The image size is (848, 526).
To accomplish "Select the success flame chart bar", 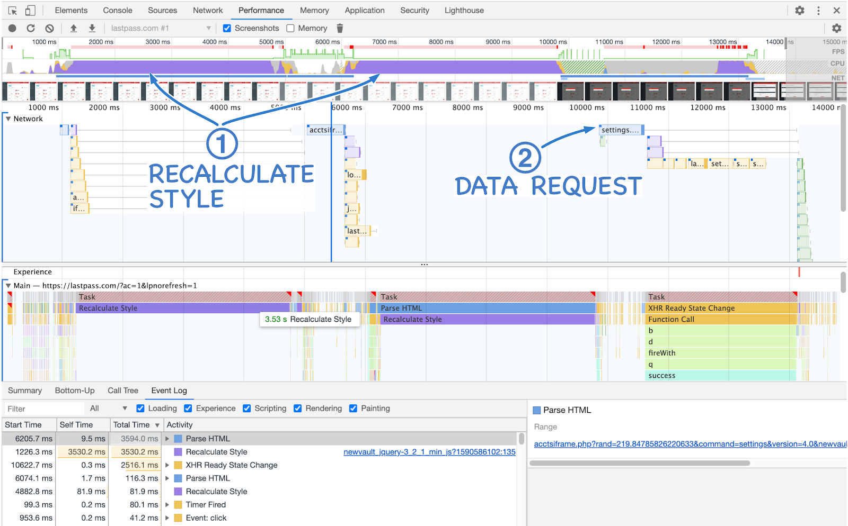I will pos(721,375).
